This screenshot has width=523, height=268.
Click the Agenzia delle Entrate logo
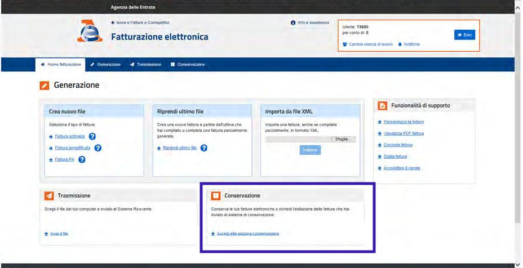90,32
